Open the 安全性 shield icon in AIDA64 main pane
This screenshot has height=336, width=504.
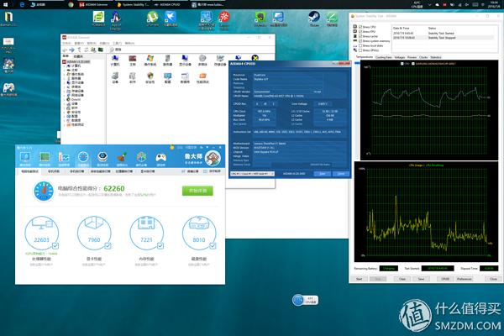pyautogui.click(x=150, y=77)
